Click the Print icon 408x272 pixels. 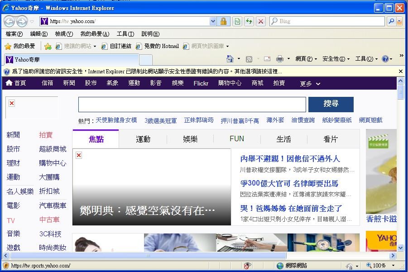[x=280, y=59]
